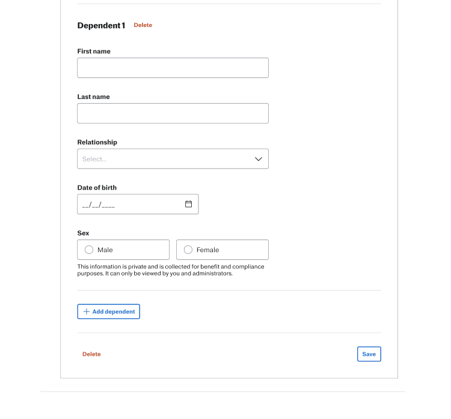Focus the First name text field
Viewport: 451px width, 419px height.
173,68
